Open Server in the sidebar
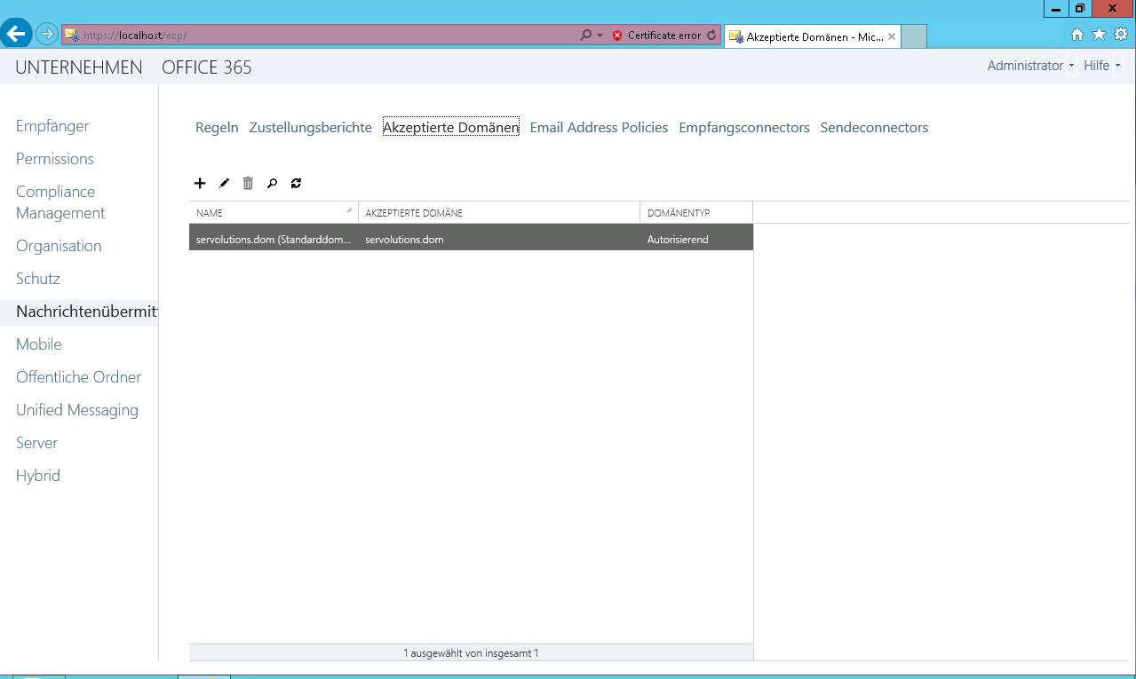The image size is (1136, 679). (36, 443)
